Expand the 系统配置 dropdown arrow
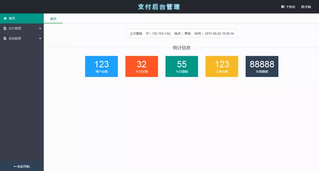Screen dimensions: 319x171 (40, 39)
